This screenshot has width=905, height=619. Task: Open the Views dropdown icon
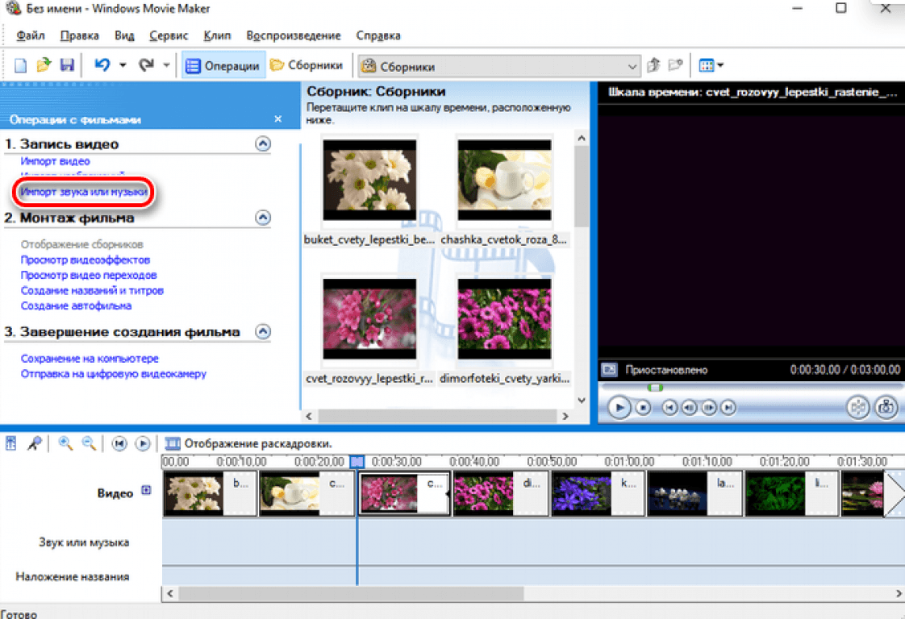click(x=711, y=65)
